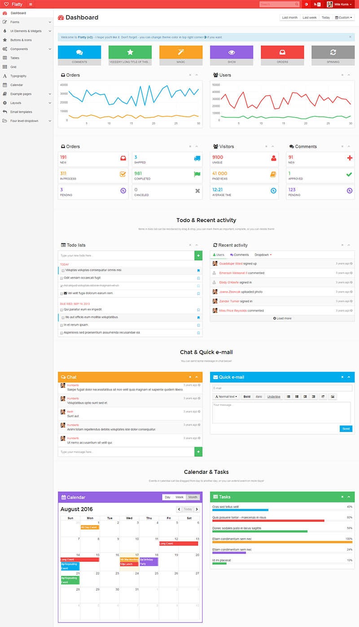Expand the 'UI Elements & Widgets' sidebar menu
Screen dimensions: 359x627
point(26,31)
